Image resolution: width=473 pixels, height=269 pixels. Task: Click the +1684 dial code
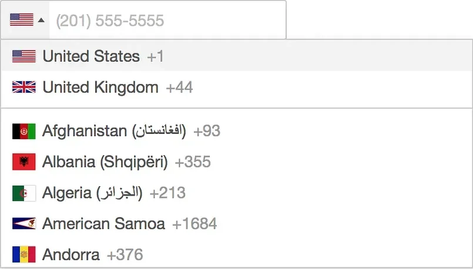[194, 224]
